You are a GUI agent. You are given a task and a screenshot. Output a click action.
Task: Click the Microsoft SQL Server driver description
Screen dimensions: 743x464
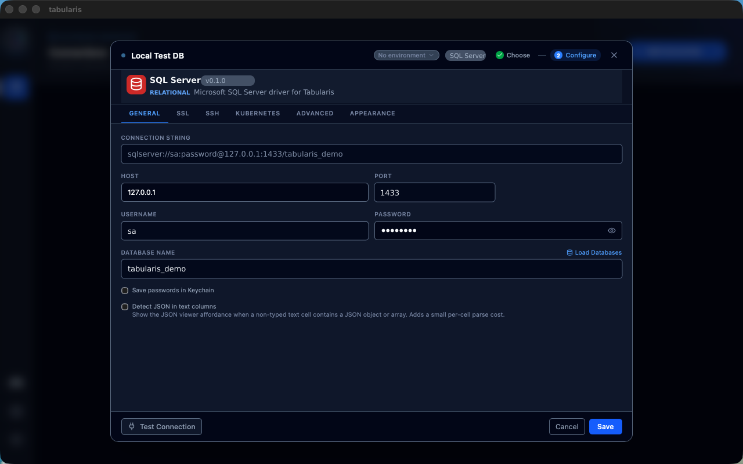[264, 92]
